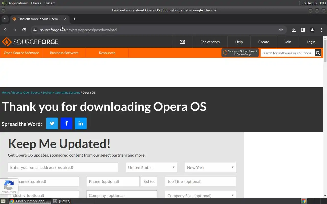Open the country dropdown United States
327x204 pixels.
pyautogui.click(x=151, y=168)
